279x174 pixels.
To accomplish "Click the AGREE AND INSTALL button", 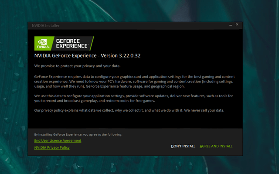I will pos(216,146).
